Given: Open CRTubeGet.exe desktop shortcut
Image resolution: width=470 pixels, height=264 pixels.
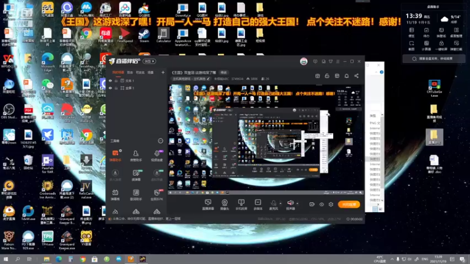Looking at the screenshot, I should pos(434,89).
